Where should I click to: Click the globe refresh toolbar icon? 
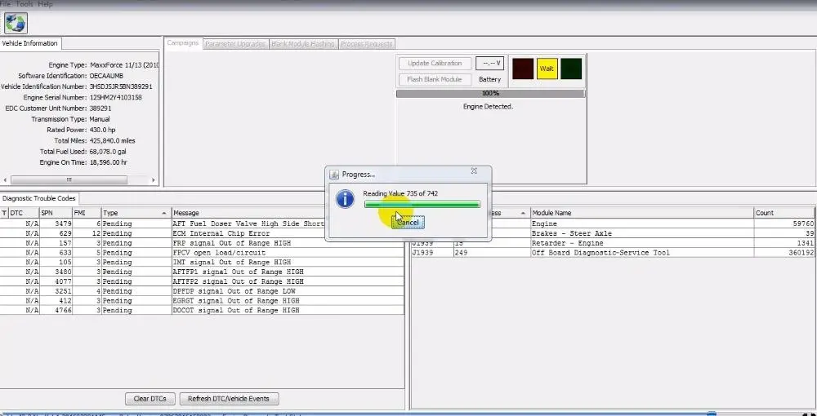tap(15, 24)
